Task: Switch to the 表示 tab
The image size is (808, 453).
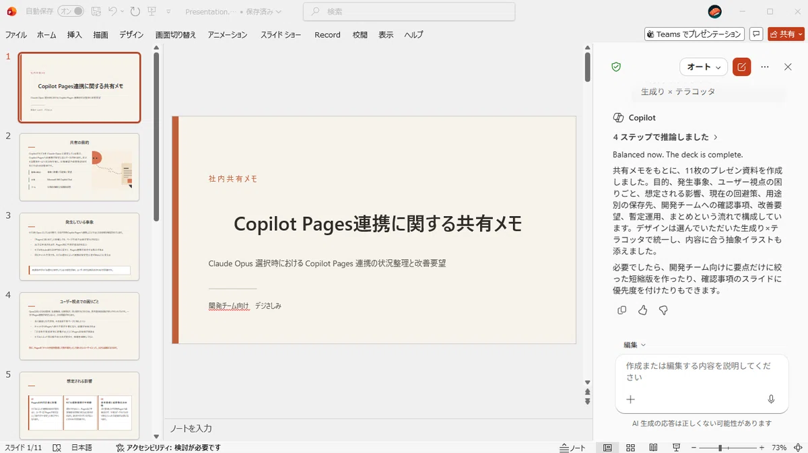Action: (x=386, y=34)
